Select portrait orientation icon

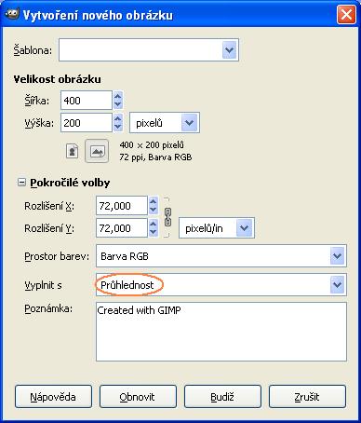[x=73, y=152]
